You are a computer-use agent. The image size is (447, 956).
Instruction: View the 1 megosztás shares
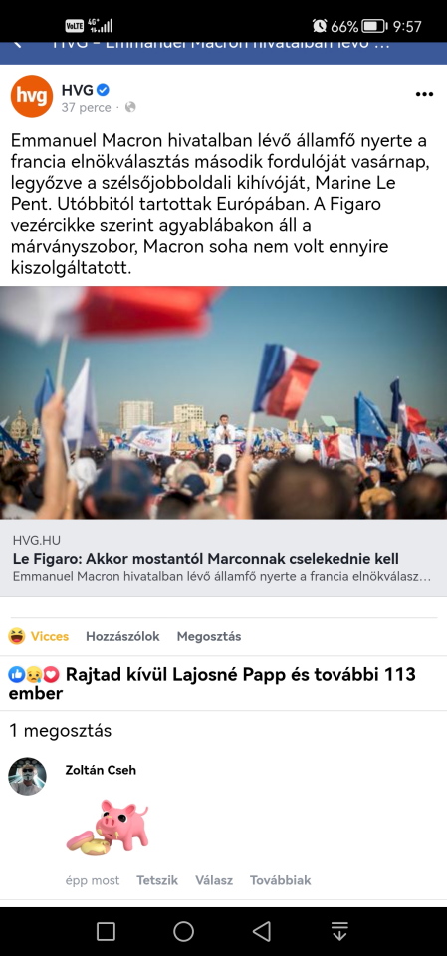click(x=61, y=730)
